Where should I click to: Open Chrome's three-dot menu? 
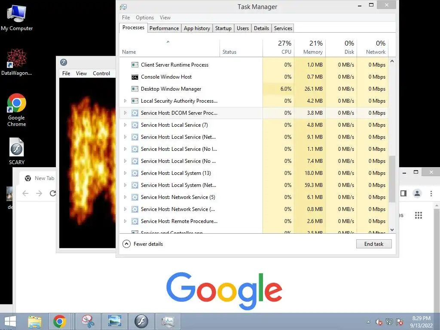coord(431,193)
